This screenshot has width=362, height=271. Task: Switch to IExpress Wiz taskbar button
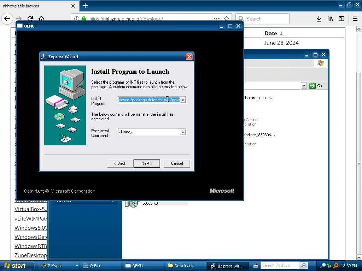pos(228,266)
